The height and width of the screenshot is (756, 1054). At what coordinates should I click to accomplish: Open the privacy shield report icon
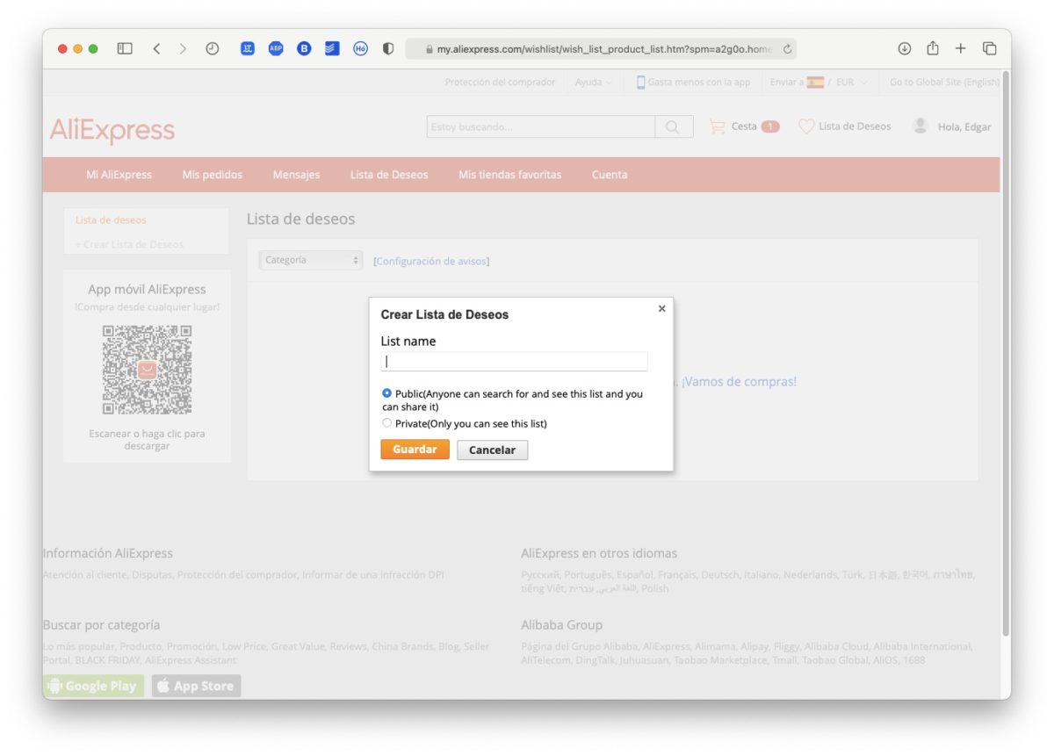[388, 49]
